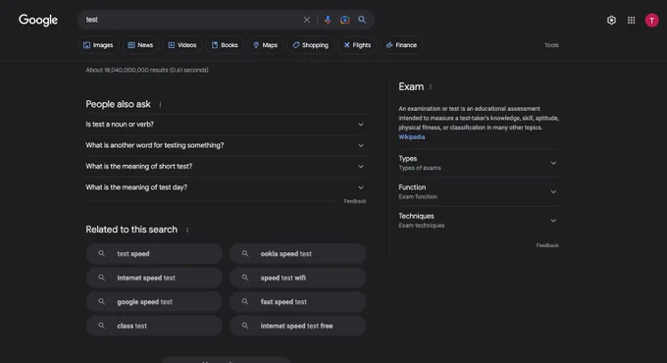Open Search by image camera icon
Viewport: 667px width, 363px height.
point(345,20)
